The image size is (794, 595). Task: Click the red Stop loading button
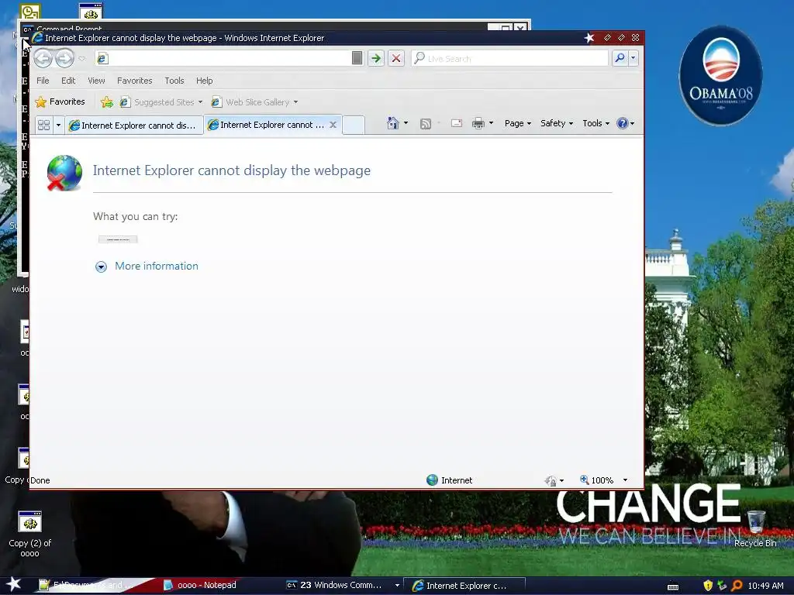click(396, 58)
